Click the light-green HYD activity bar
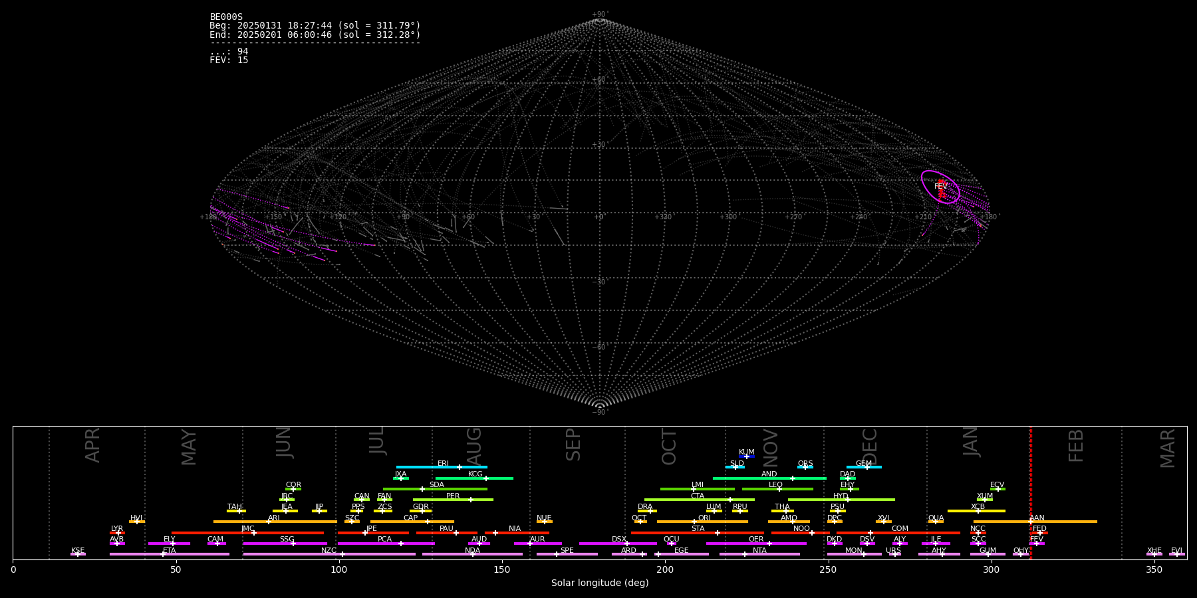 click(x=841, y=500)
